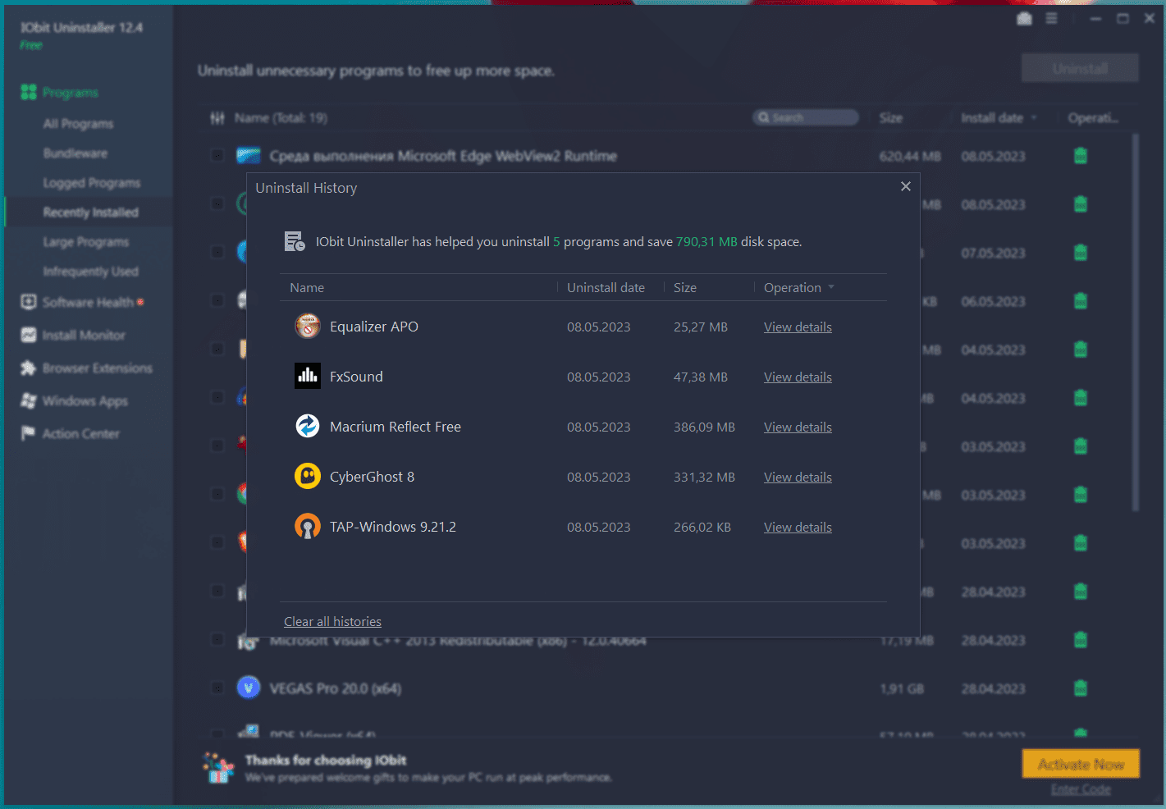
Task: Click the 386,09 MB size value
Action: coord(704,427)
